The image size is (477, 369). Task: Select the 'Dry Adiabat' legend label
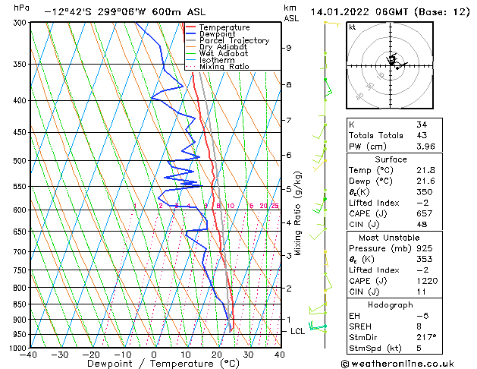click(223, 47)
